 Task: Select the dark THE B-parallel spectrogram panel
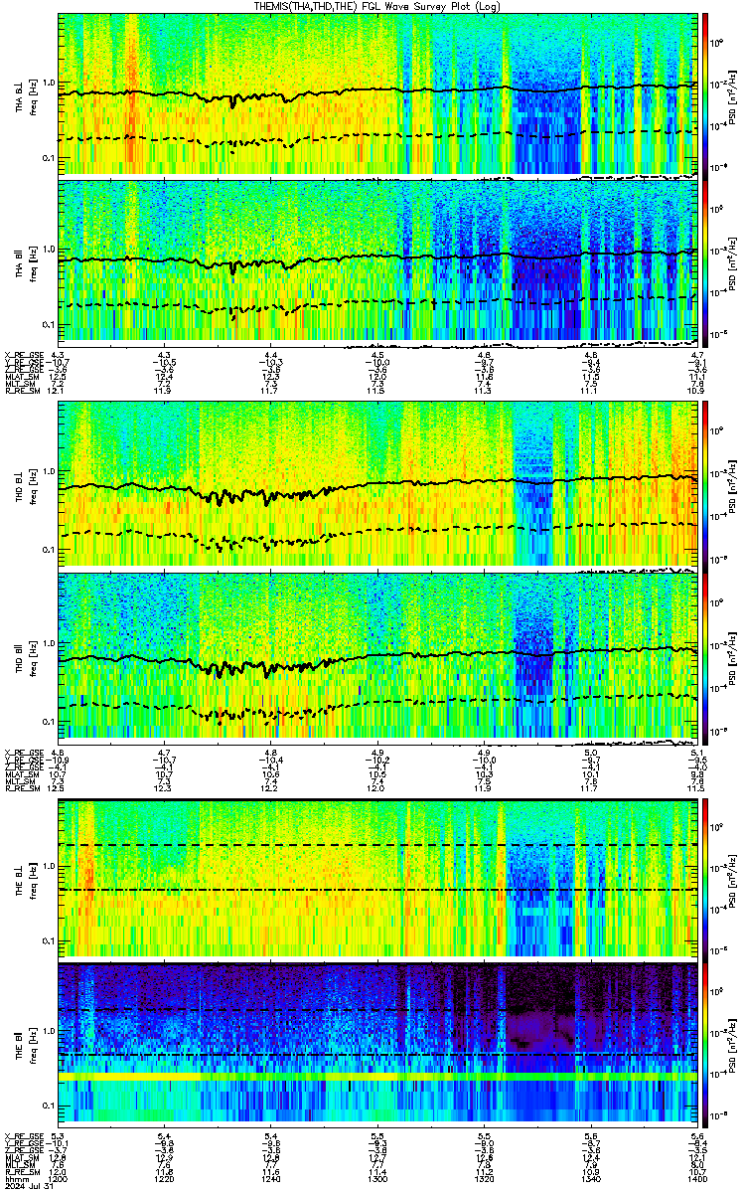pos(377,1043)
